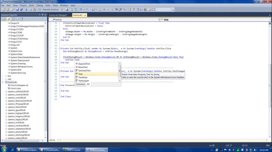The image size is (272, 152).
Task: Select AppendText in IntelliSense list
Action: point(84,64)
